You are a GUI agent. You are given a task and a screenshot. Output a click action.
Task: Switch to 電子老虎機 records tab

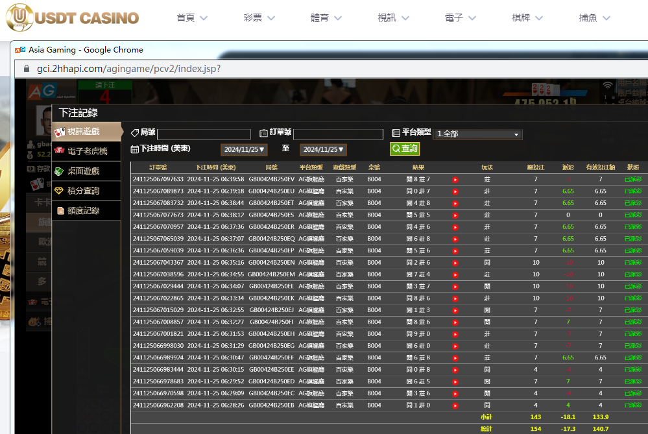87,152
